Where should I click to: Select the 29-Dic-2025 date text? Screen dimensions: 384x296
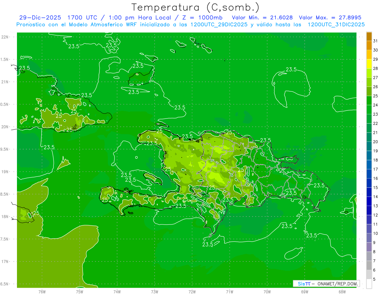coord(40,18)
